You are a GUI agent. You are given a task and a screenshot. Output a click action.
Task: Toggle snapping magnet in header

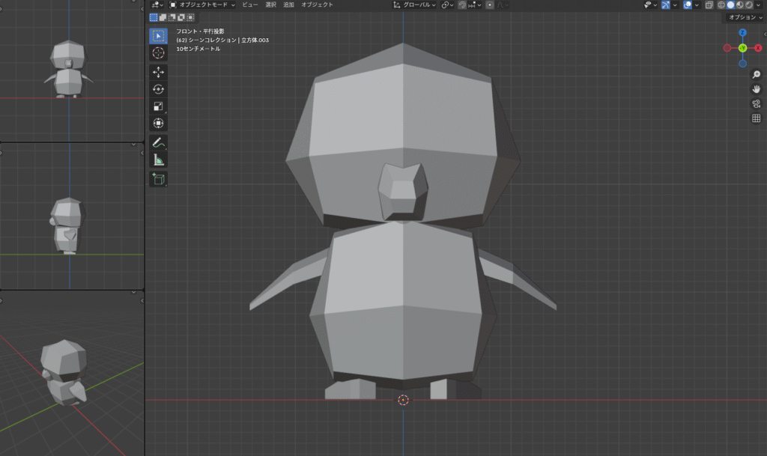(463, 4)
